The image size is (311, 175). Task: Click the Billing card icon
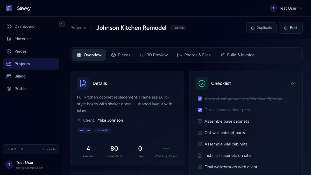coord(9,76)
